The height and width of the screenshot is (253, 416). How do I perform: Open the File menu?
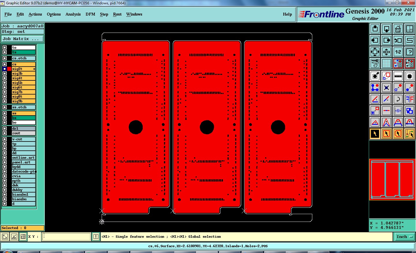(x=8, y=14)
